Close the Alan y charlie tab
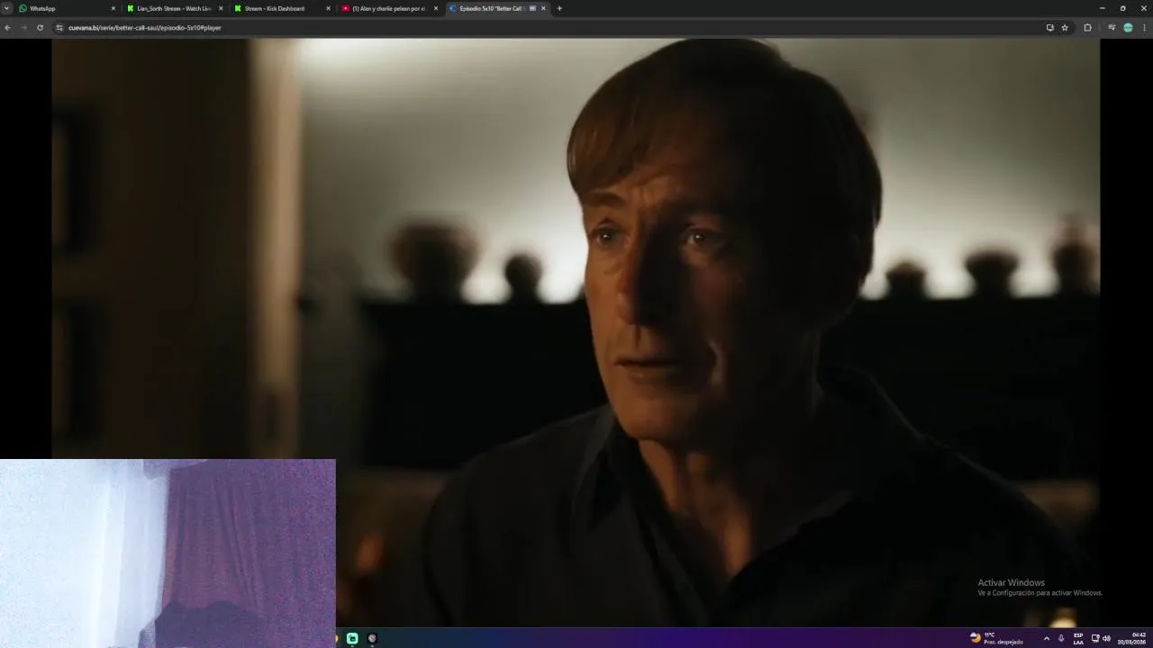Screen dimensions: 1153x648 tap(436, 8)
